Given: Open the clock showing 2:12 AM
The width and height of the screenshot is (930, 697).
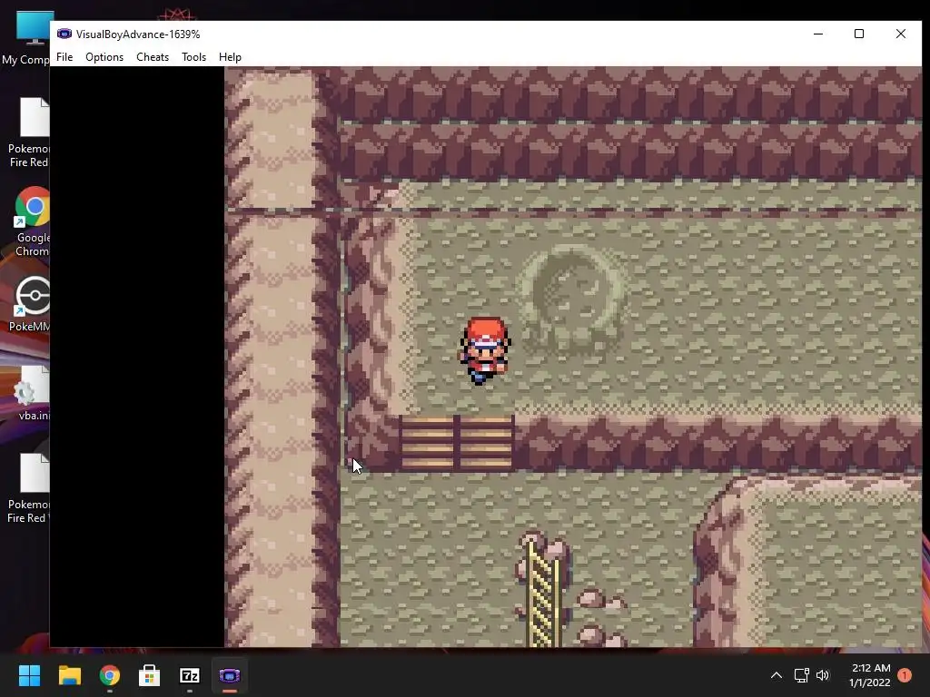Looking at the screenshot, I should coord(870,675).
